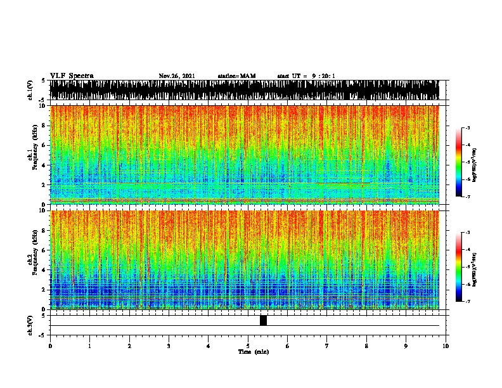
Task: Click the "6" tick on the time axis
Action: (288, 346)
